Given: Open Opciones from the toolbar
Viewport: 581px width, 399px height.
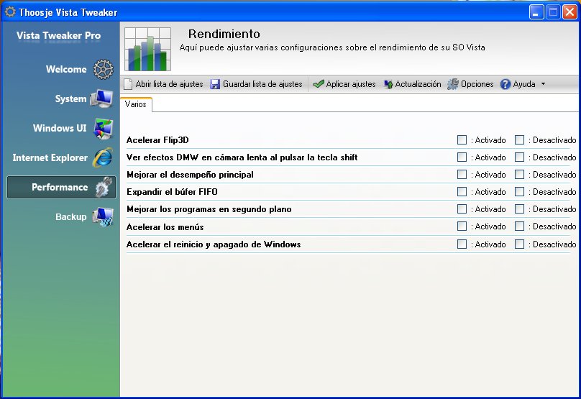Looking at the screenshot, I should 477,84.
